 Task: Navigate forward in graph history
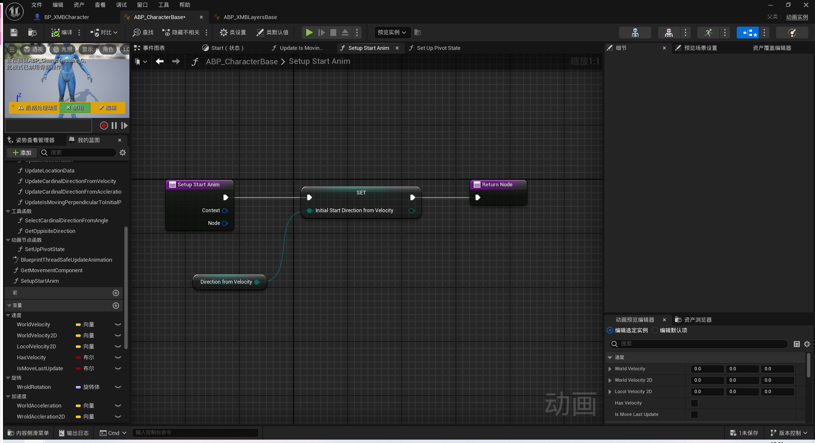pyautogui.click(x=176, y=61)
